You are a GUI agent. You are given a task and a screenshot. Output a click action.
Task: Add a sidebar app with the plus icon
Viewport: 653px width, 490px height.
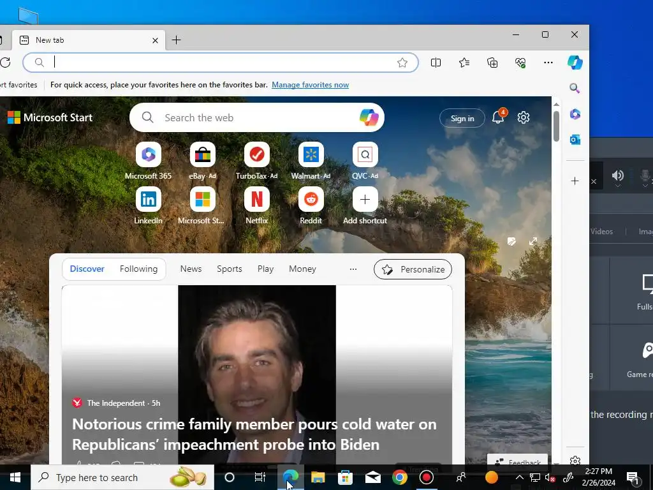(x=575, y=181)
